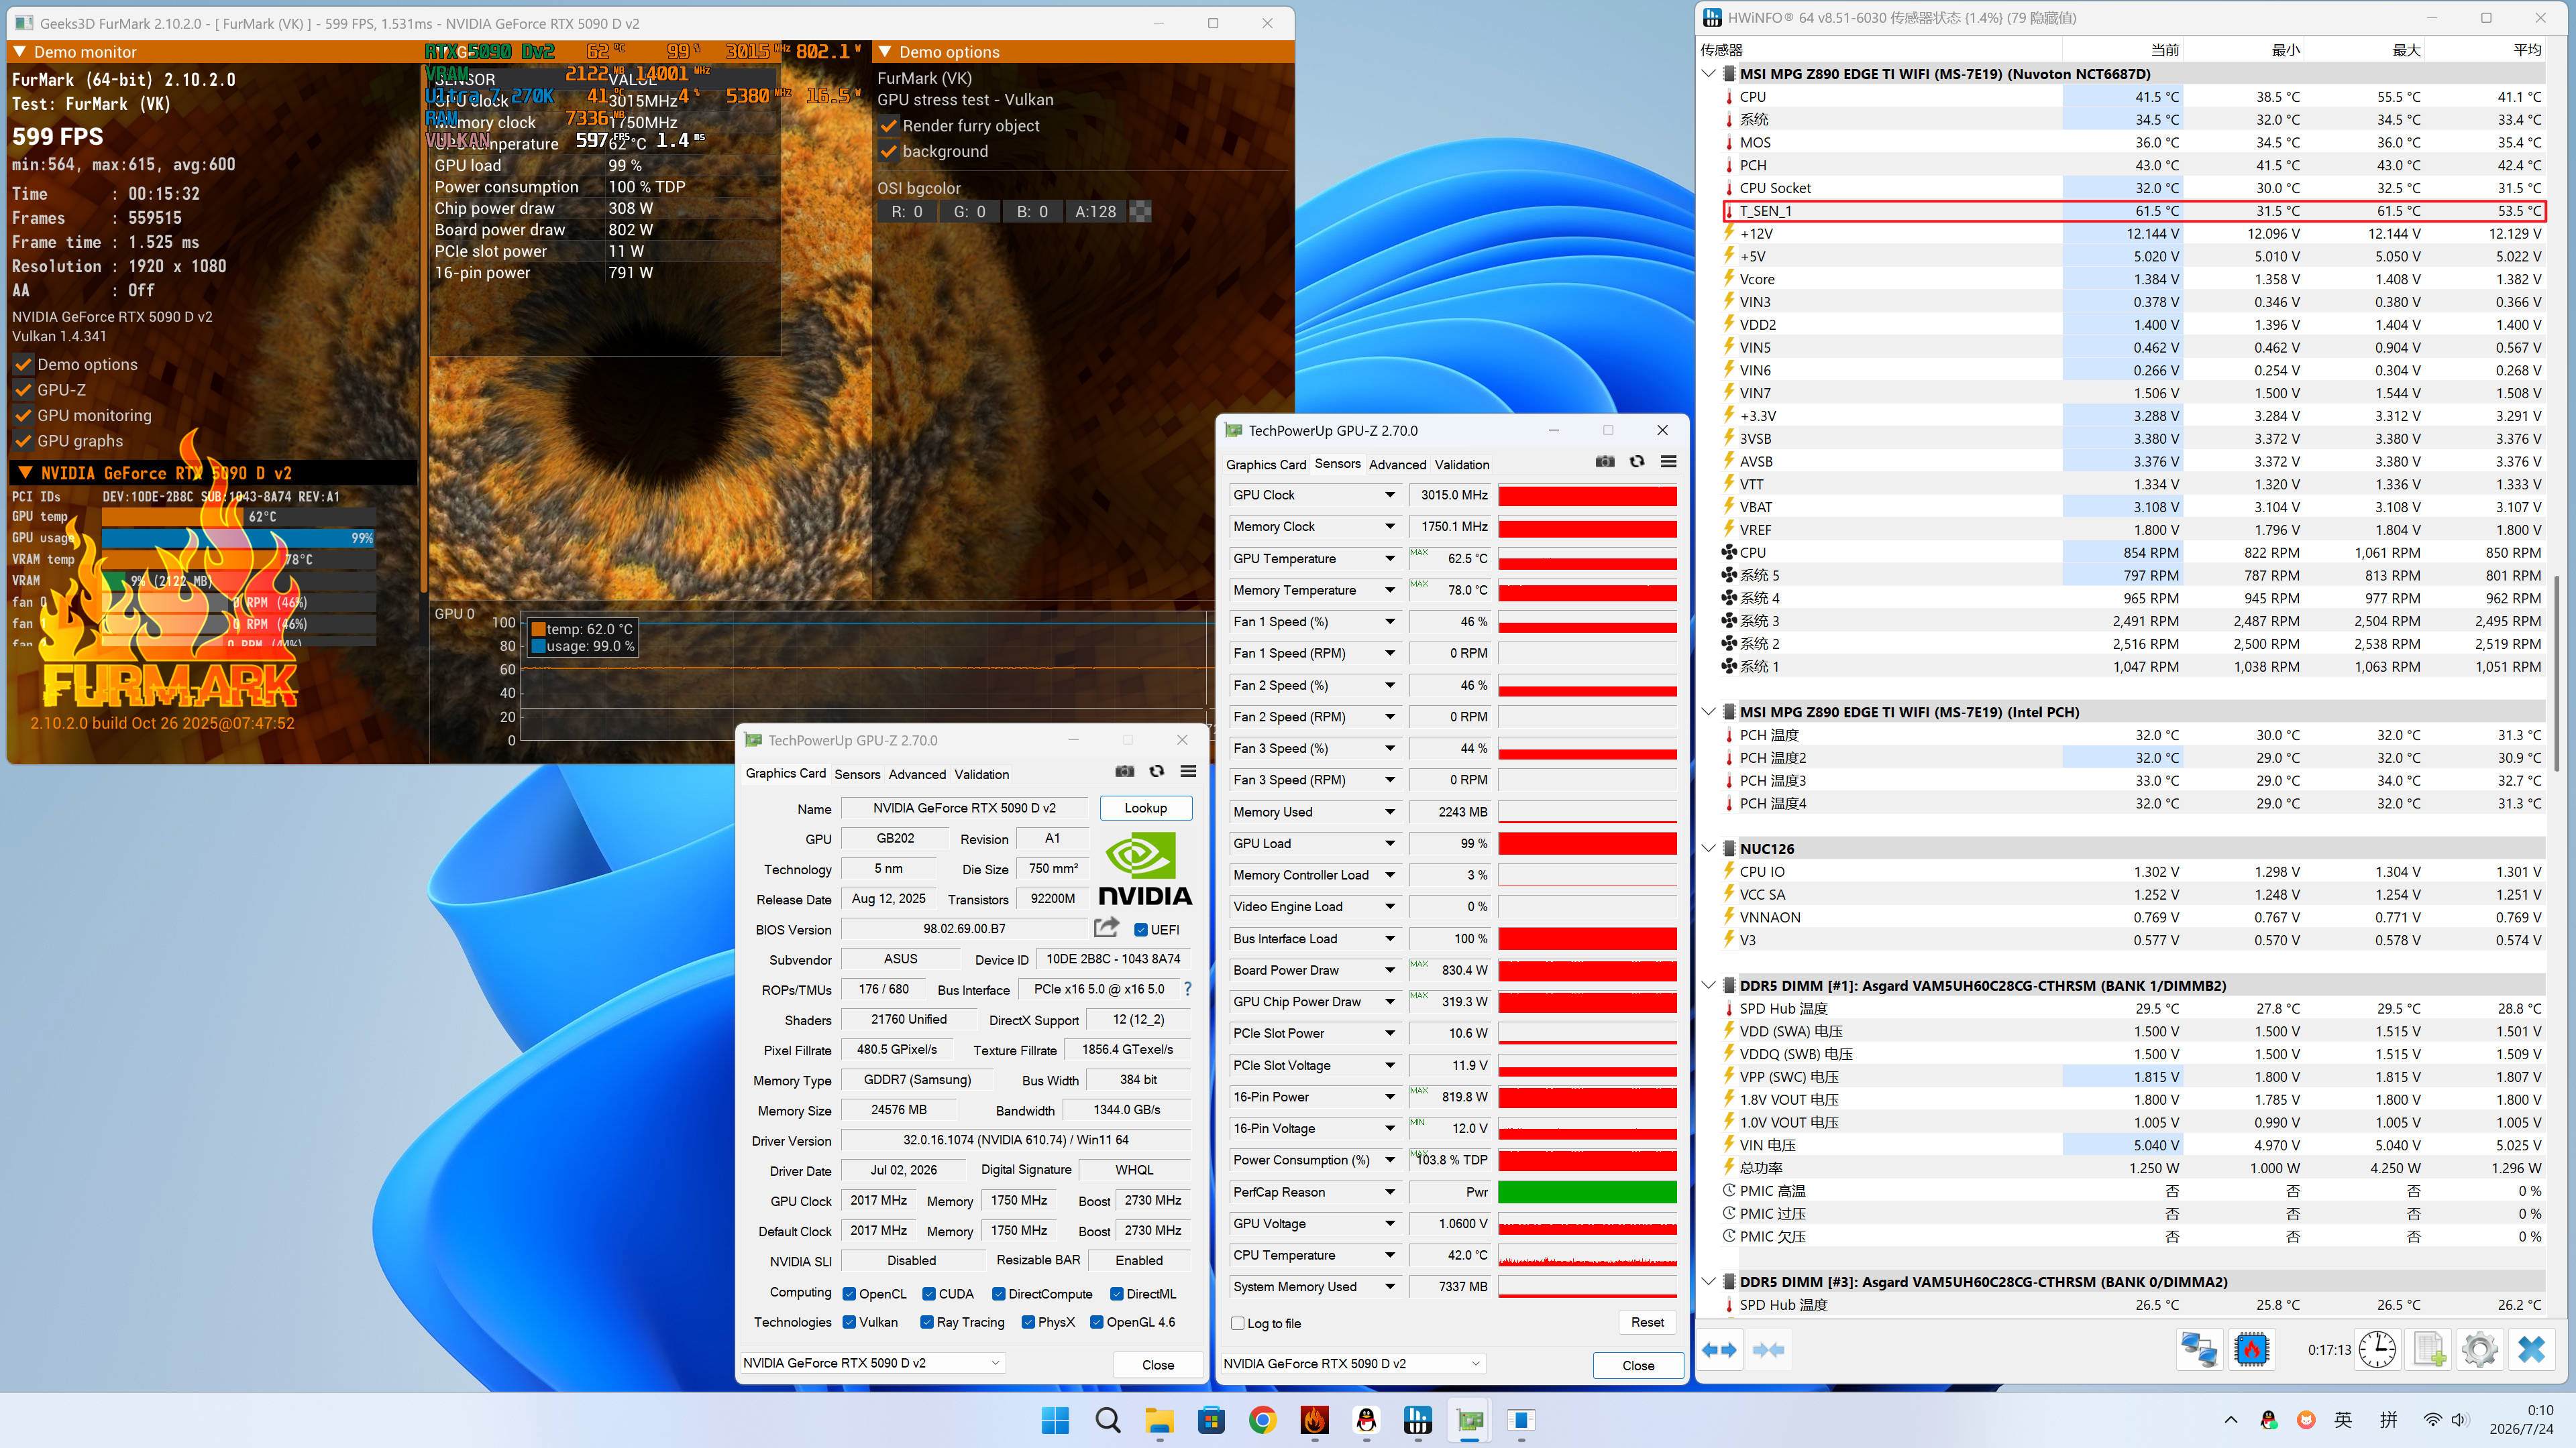Switch to Advanced tab in GPU-Z Sensors window
The width and height of the screenshot is (2576, 1448).
[x=1397, y=465]
